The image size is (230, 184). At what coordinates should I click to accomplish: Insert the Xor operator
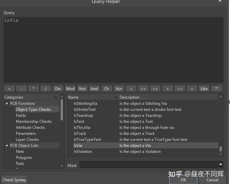(119, 89)
